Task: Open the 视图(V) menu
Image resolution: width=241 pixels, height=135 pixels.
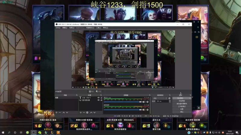Action: [72, 28]
